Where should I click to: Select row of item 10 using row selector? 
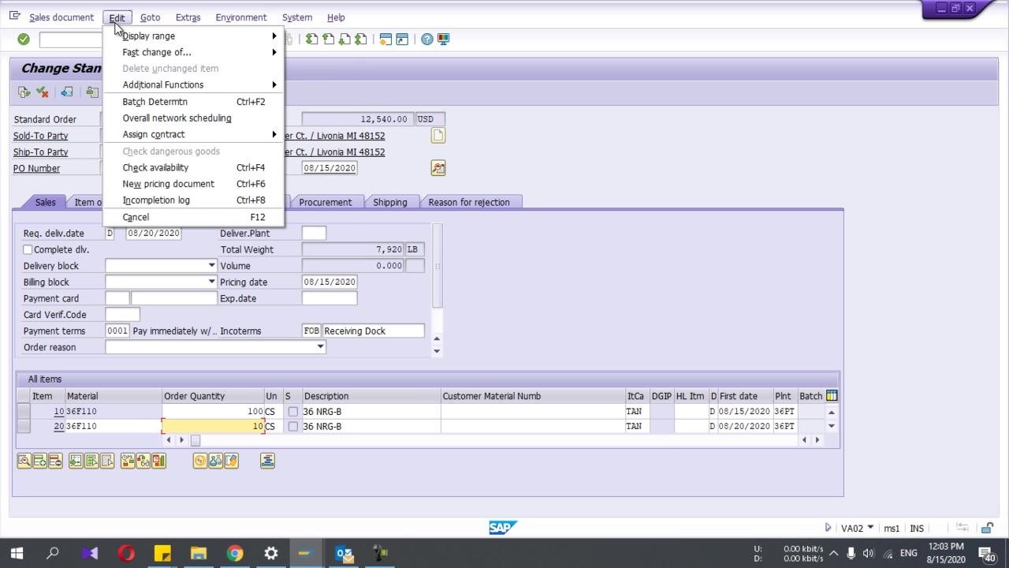(24, 412)
